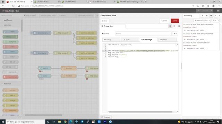Open the Deploy options dropdown arrow
Screen dimensions: 222x124
click(x=211, y=11)
